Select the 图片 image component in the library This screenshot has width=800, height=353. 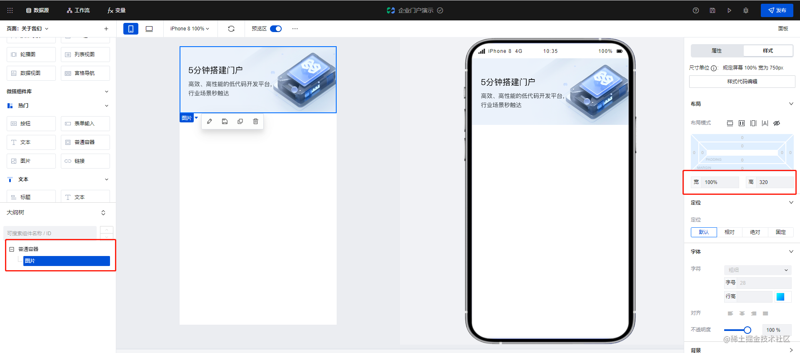click(31, 161)
